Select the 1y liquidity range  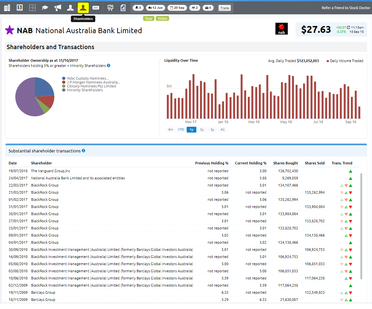[192, 130]
